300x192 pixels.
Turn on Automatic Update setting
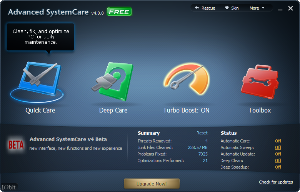click(x=278, y=154)
